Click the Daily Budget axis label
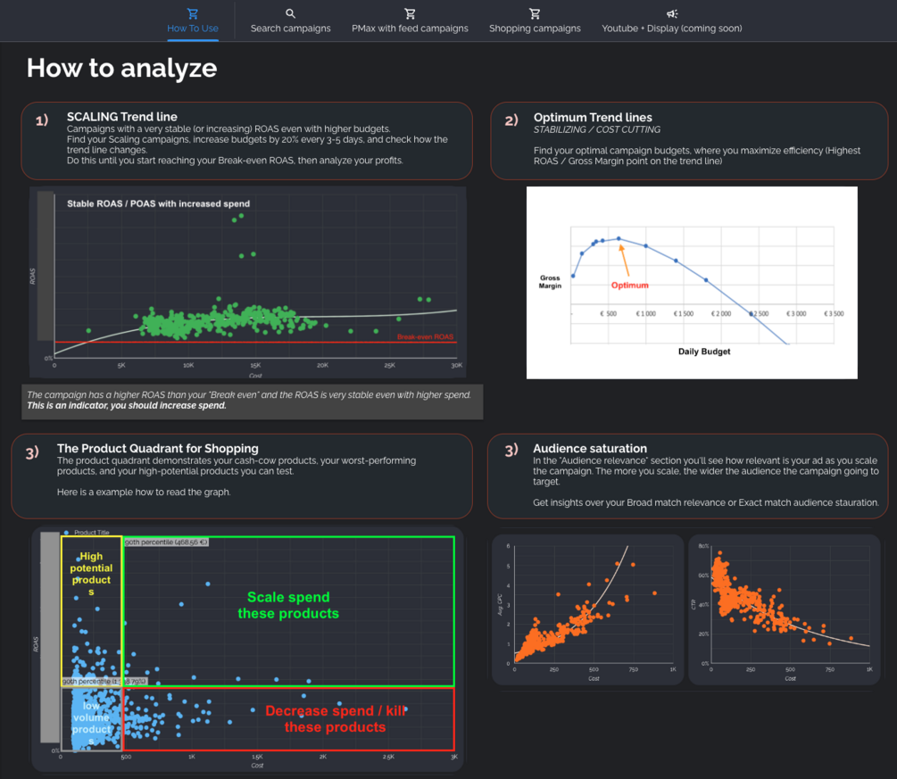The width and height of the screenshot is (897, 779). point(704,352)
